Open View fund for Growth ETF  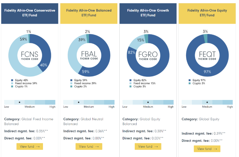tap(148, 146)
